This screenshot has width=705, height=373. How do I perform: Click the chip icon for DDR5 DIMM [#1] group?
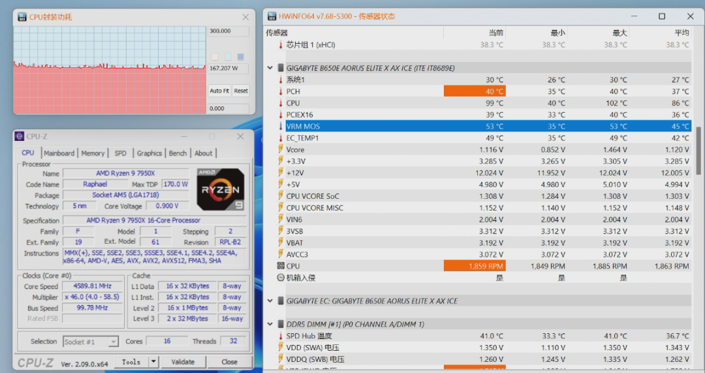[x=281, y=324]
